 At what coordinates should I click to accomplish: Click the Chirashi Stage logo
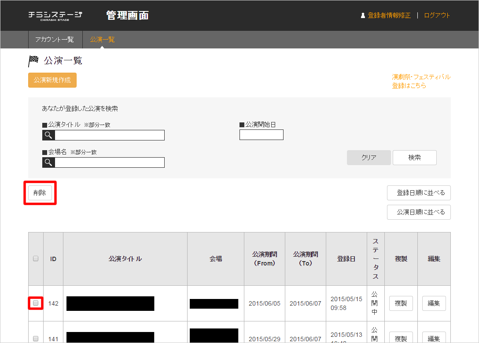tap(55, 15)
